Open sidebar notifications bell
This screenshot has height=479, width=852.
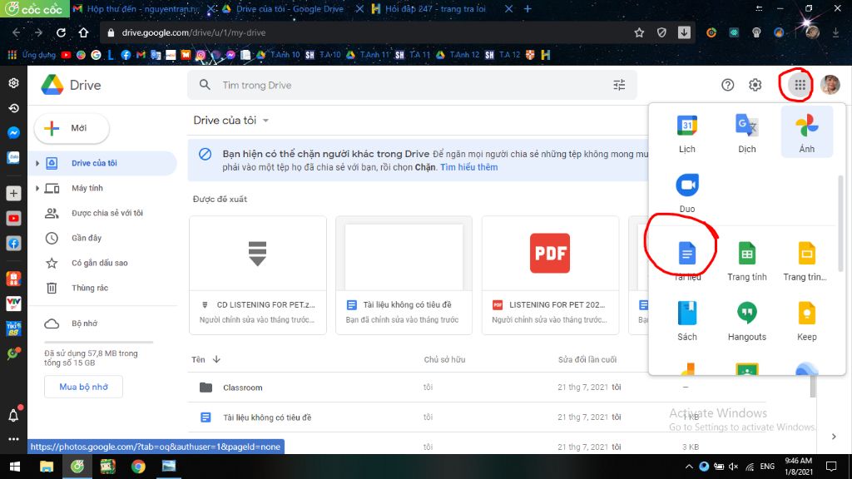tap(13, 416)
